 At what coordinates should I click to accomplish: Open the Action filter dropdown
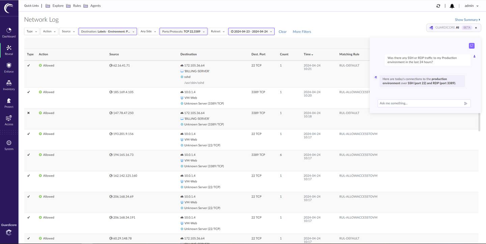pyautogui.click(x=49, y=31)
